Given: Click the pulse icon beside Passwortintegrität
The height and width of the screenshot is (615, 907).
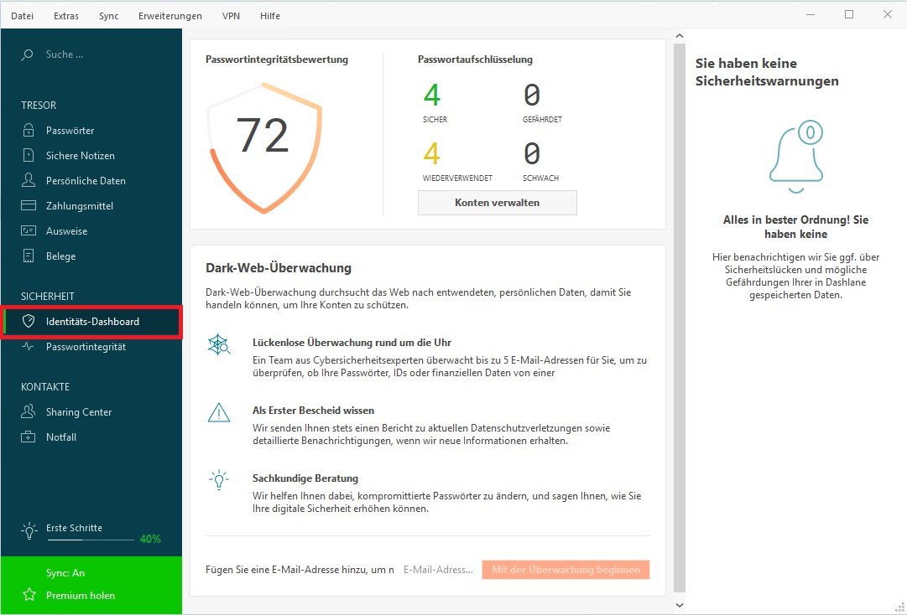Looking at the screenshot, I should click(28, 347).
